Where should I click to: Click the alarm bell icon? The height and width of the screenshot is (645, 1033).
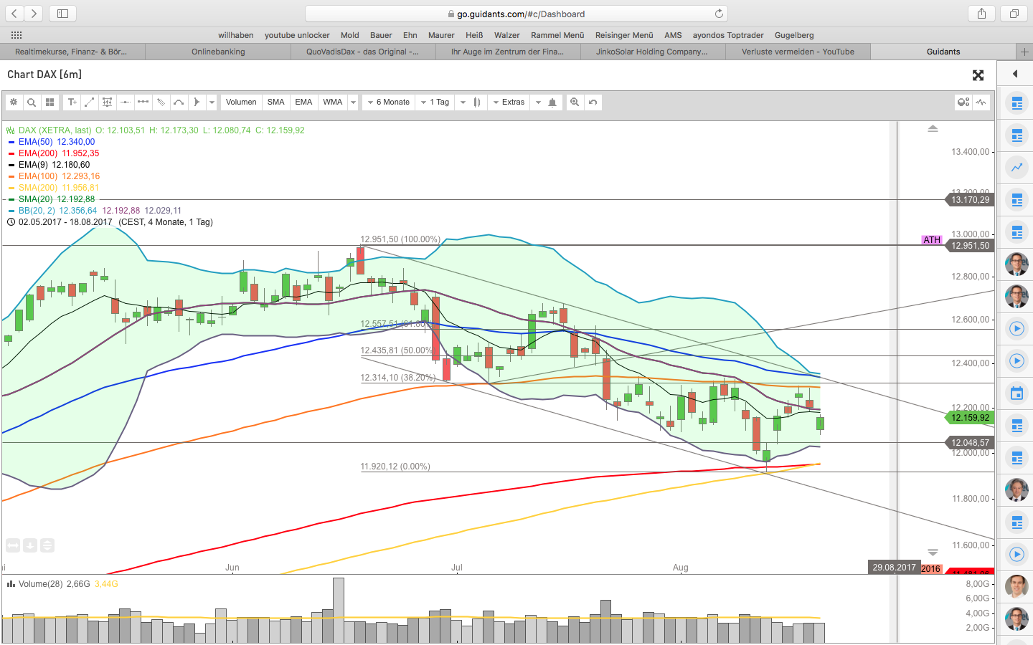click(552, 102)
